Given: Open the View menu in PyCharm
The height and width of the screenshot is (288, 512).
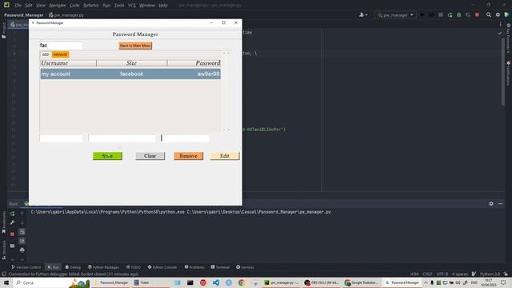Looking at the screenshot, I should pyautogui.click(x=41, y=6).
